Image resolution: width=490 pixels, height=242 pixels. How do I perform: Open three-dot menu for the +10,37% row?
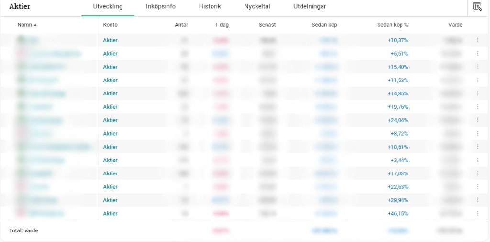click(x=477, y=40)
